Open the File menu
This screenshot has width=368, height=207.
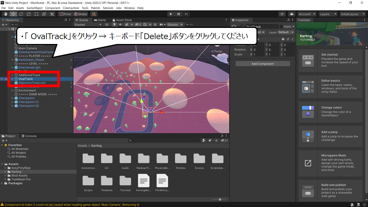[x=3, y=8]
